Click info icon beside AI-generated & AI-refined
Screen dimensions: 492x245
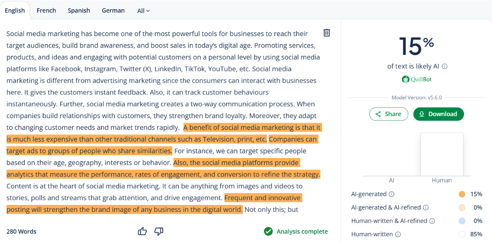pos(426,208)
